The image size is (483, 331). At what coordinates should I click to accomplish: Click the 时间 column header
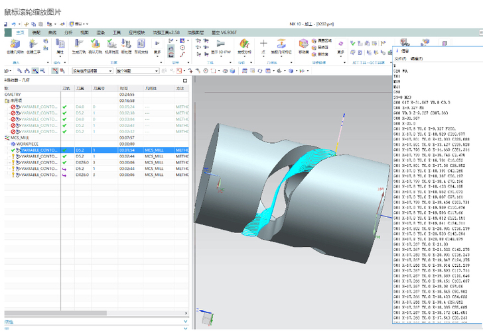[x=123, y=88]
